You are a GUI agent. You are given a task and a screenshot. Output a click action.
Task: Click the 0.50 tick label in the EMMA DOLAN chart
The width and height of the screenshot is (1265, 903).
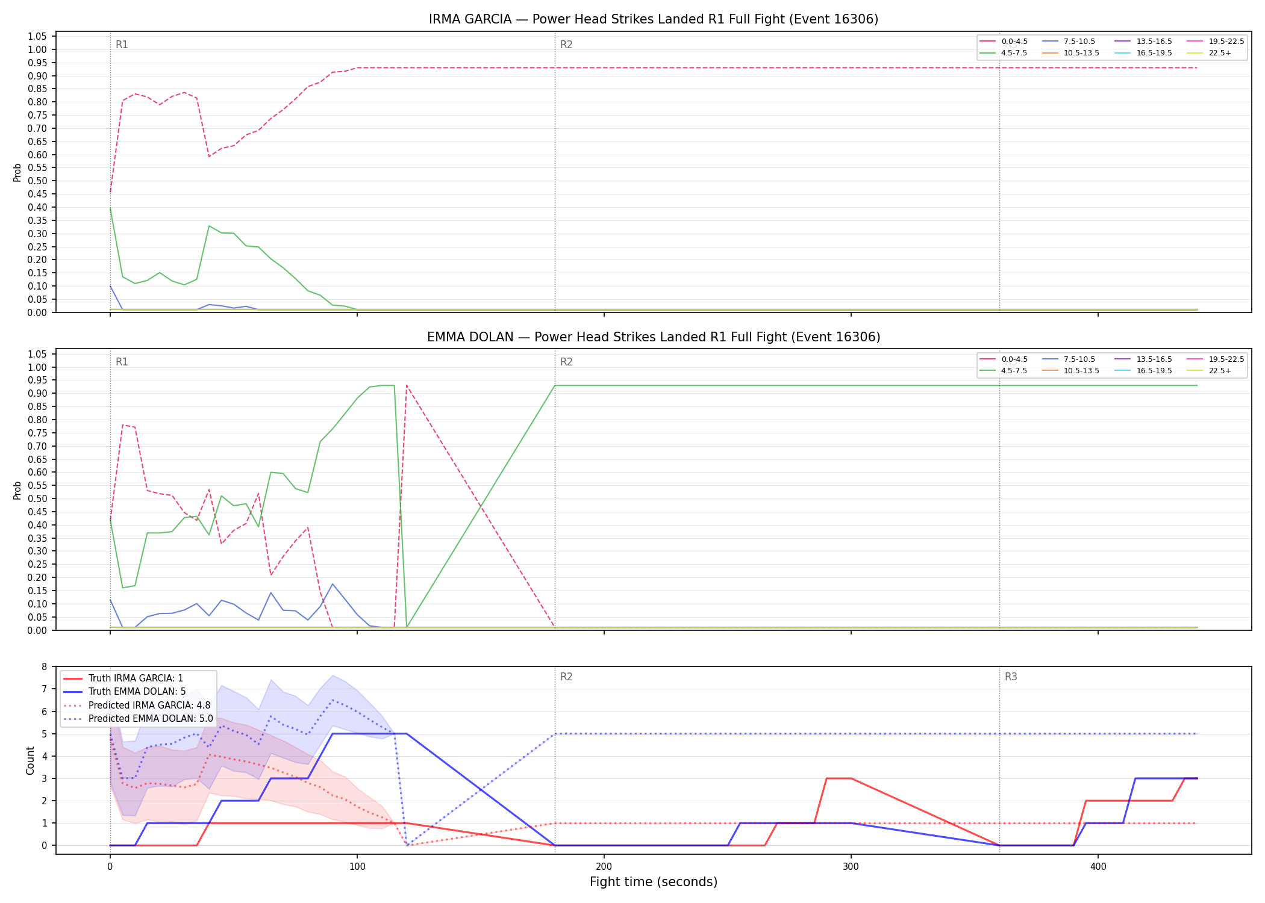click(x=37, y=498)
